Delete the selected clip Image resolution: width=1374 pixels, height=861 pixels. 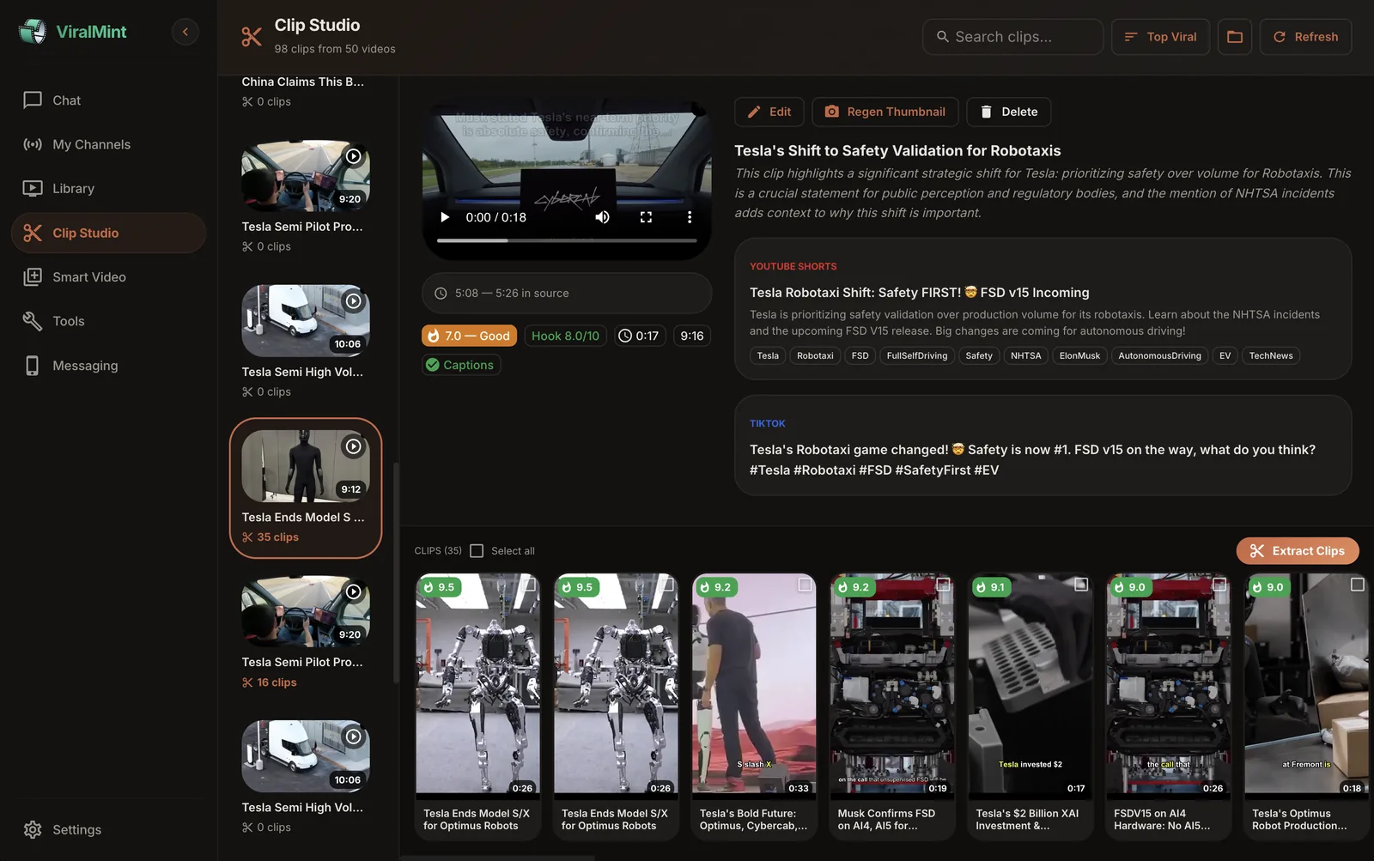coord(1008,112)
